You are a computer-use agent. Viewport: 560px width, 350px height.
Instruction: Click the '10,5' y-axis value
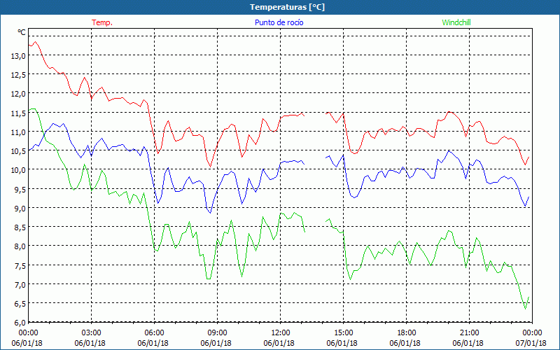click(x=18, y=150)
